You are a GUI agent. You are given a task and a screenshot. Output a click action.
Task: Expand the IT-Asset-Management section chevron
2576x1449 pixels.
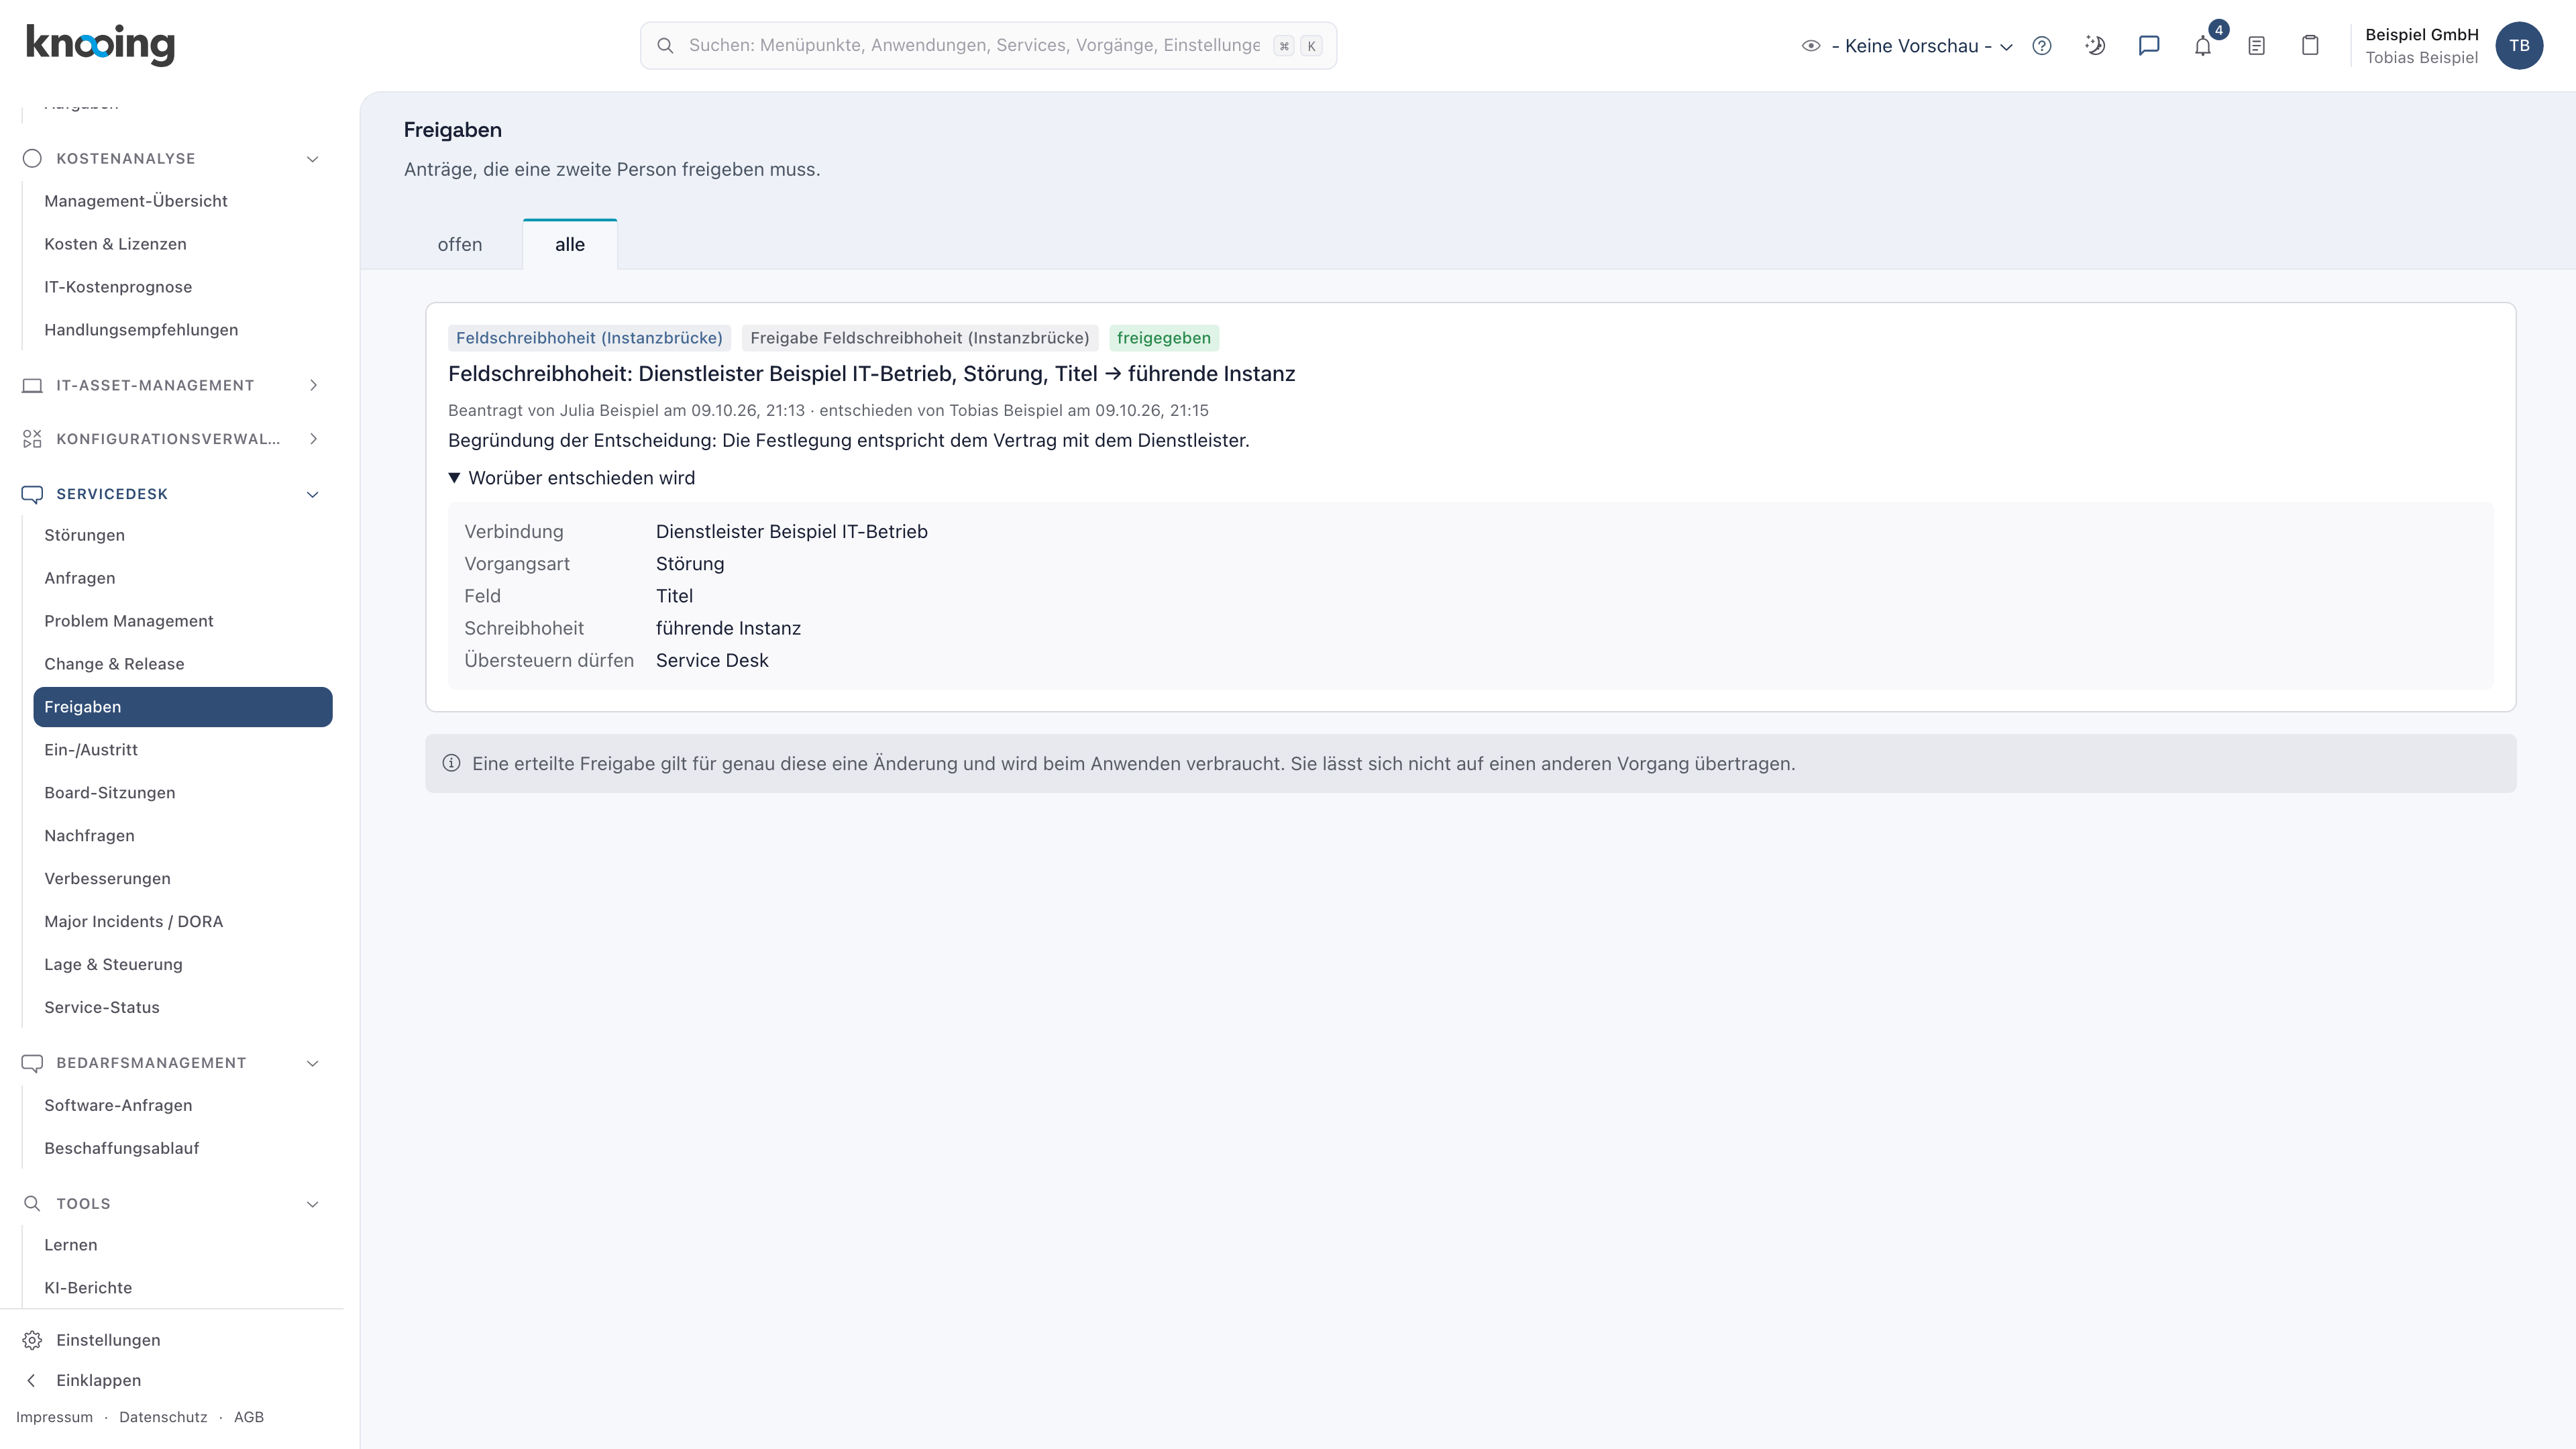[313, 385]
